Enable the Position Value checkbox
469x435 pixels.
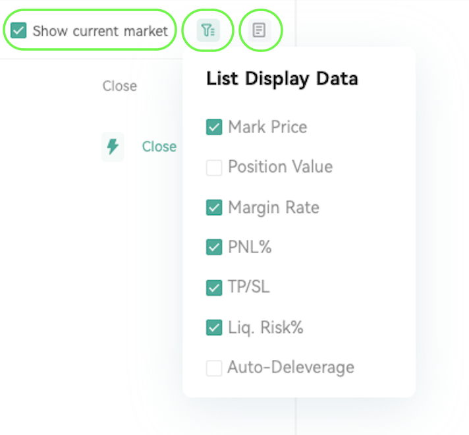pyautogui.click(x=214, y=167)
